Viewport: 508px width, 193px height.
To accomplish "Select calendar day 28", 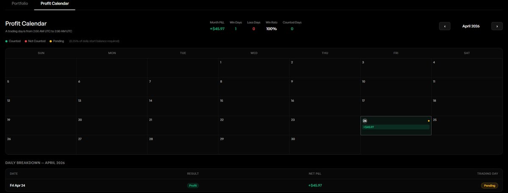I will [x=182, y=144].
